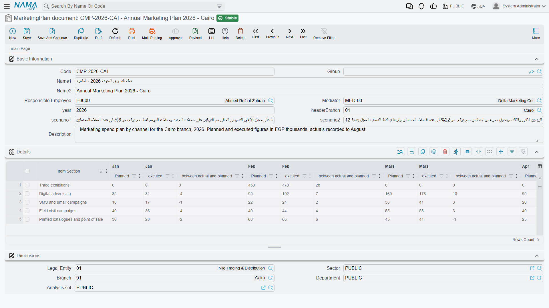The image size is (549, 308).
Task: Click the panel resize handle below Details
Action: coord(274,247)
